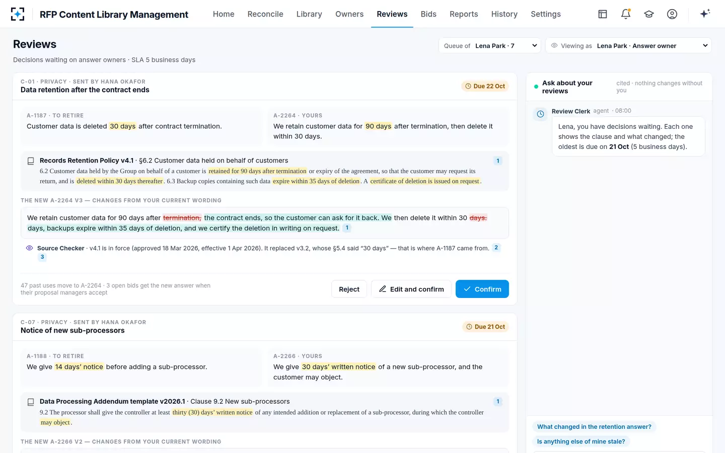Switch to the Reconcile tab
Image resolution: width=725 pixels, height=453 pixels.
265,14
